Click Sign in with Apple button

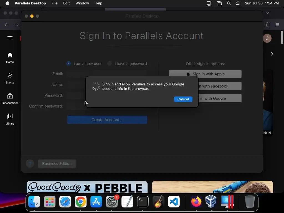pos(205,74)
